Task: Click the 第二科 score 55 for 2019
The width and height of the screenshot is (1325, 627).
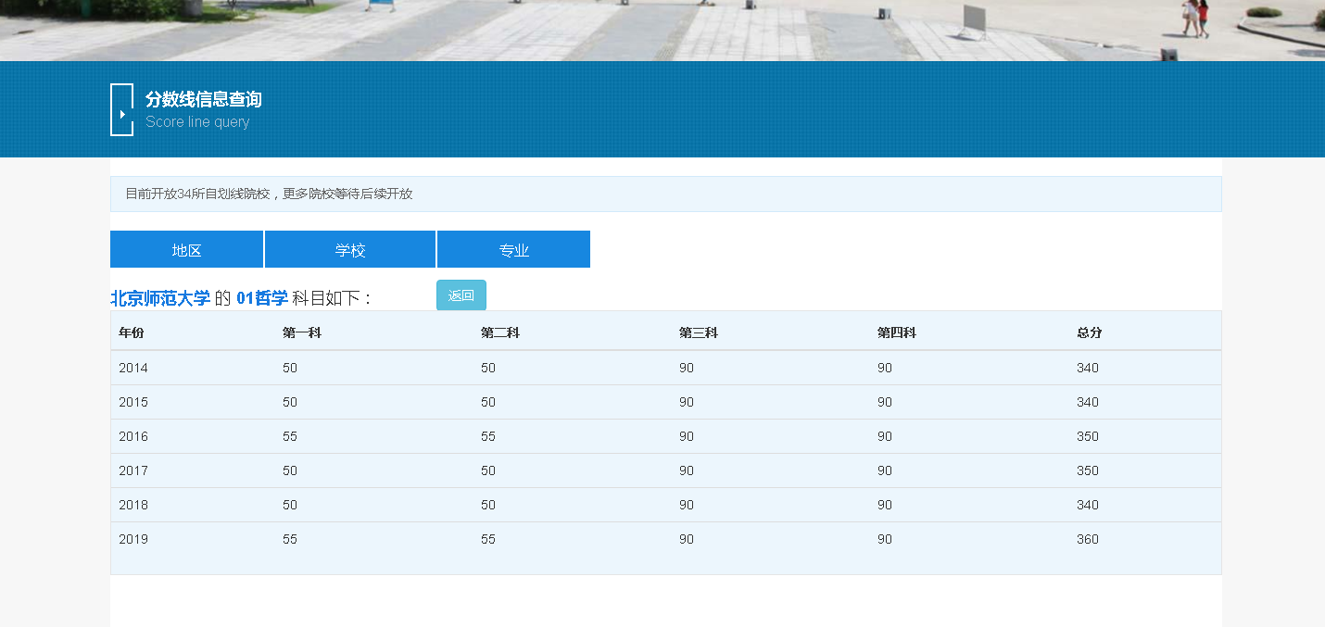Action: (x=488, y=539)
